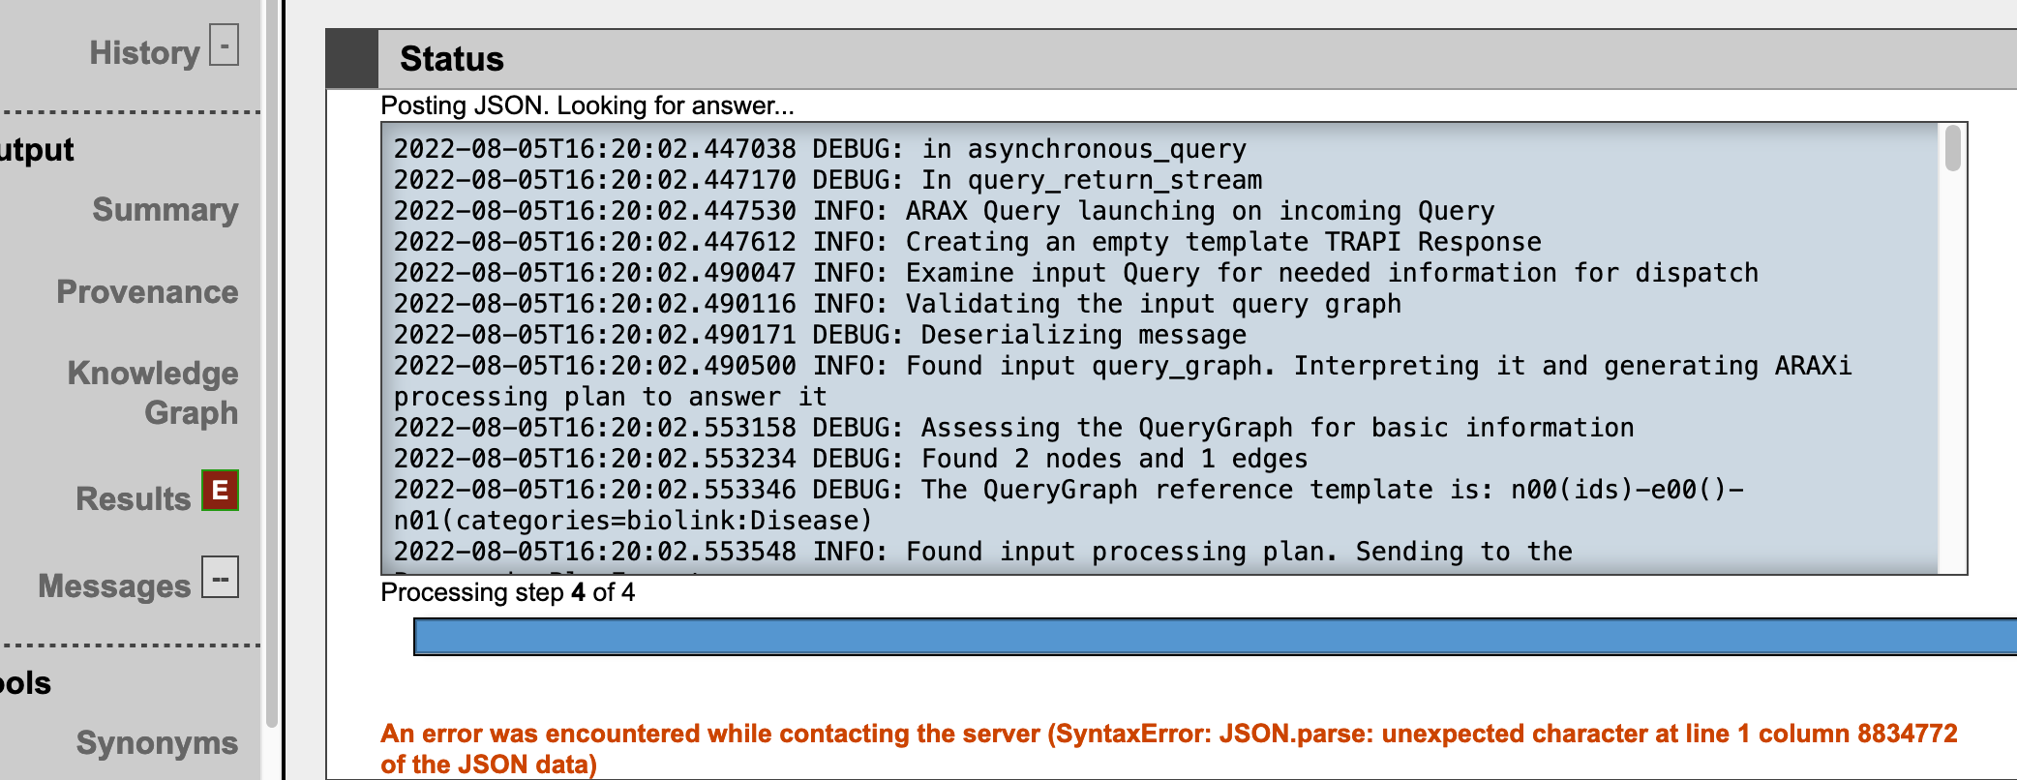Click the sidebar vertical scrollbar
The width and height of the screenshot is (2017, 780).
[272, 363]
